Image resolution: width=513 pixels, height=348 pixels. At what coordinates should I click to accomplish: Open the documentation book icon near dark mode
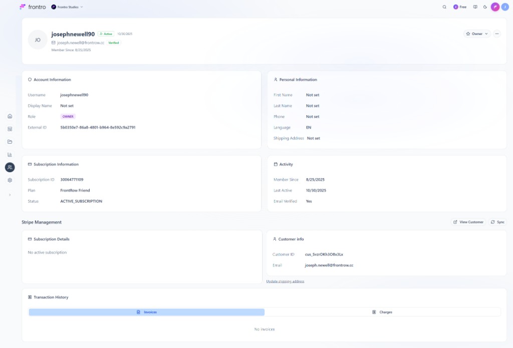pyautogui.click(x=476, y=7)
